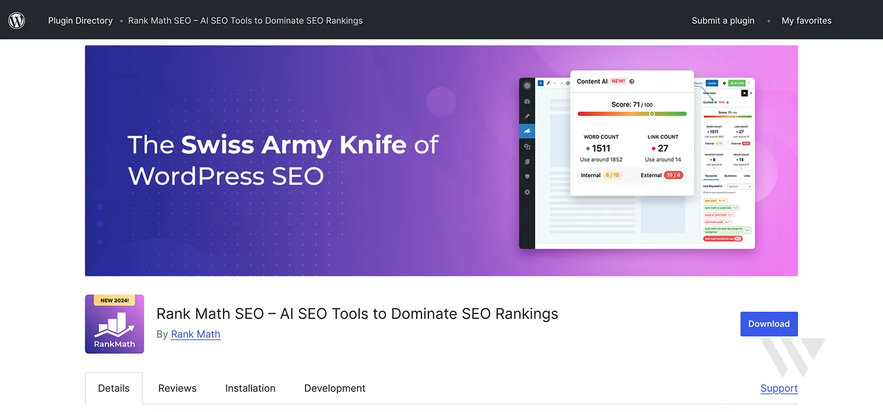Screen dimensions: 883x412
Task: Click the help icon beside Content AI NEW!
Action: tap(632, 82)
